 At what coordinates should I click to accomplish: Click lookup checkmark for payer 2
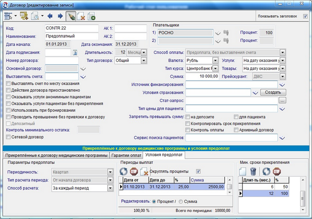pos(218,41)
